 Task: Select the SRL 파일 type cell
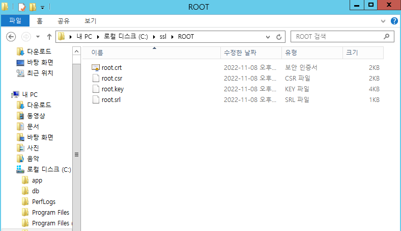coord(297,100)
